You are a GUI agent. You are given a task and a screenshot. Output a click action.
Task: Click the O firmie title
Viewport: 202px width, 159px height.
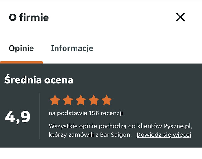[x=29, y=17]
